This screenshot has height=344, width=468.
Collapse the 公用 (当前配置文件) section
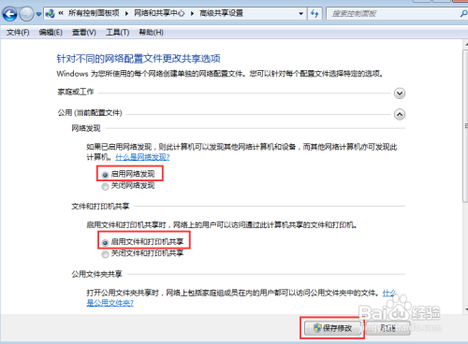(x=400, y=114)
